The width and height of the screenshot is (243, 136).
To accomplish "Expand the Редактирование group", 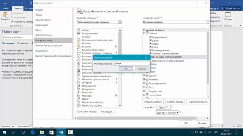I will [x=150, y=50].
